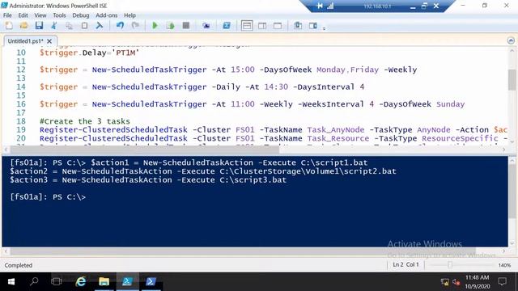Open the View menu
Image resolution: width=518 pixels, height=291 pixels.
[40, 15]
